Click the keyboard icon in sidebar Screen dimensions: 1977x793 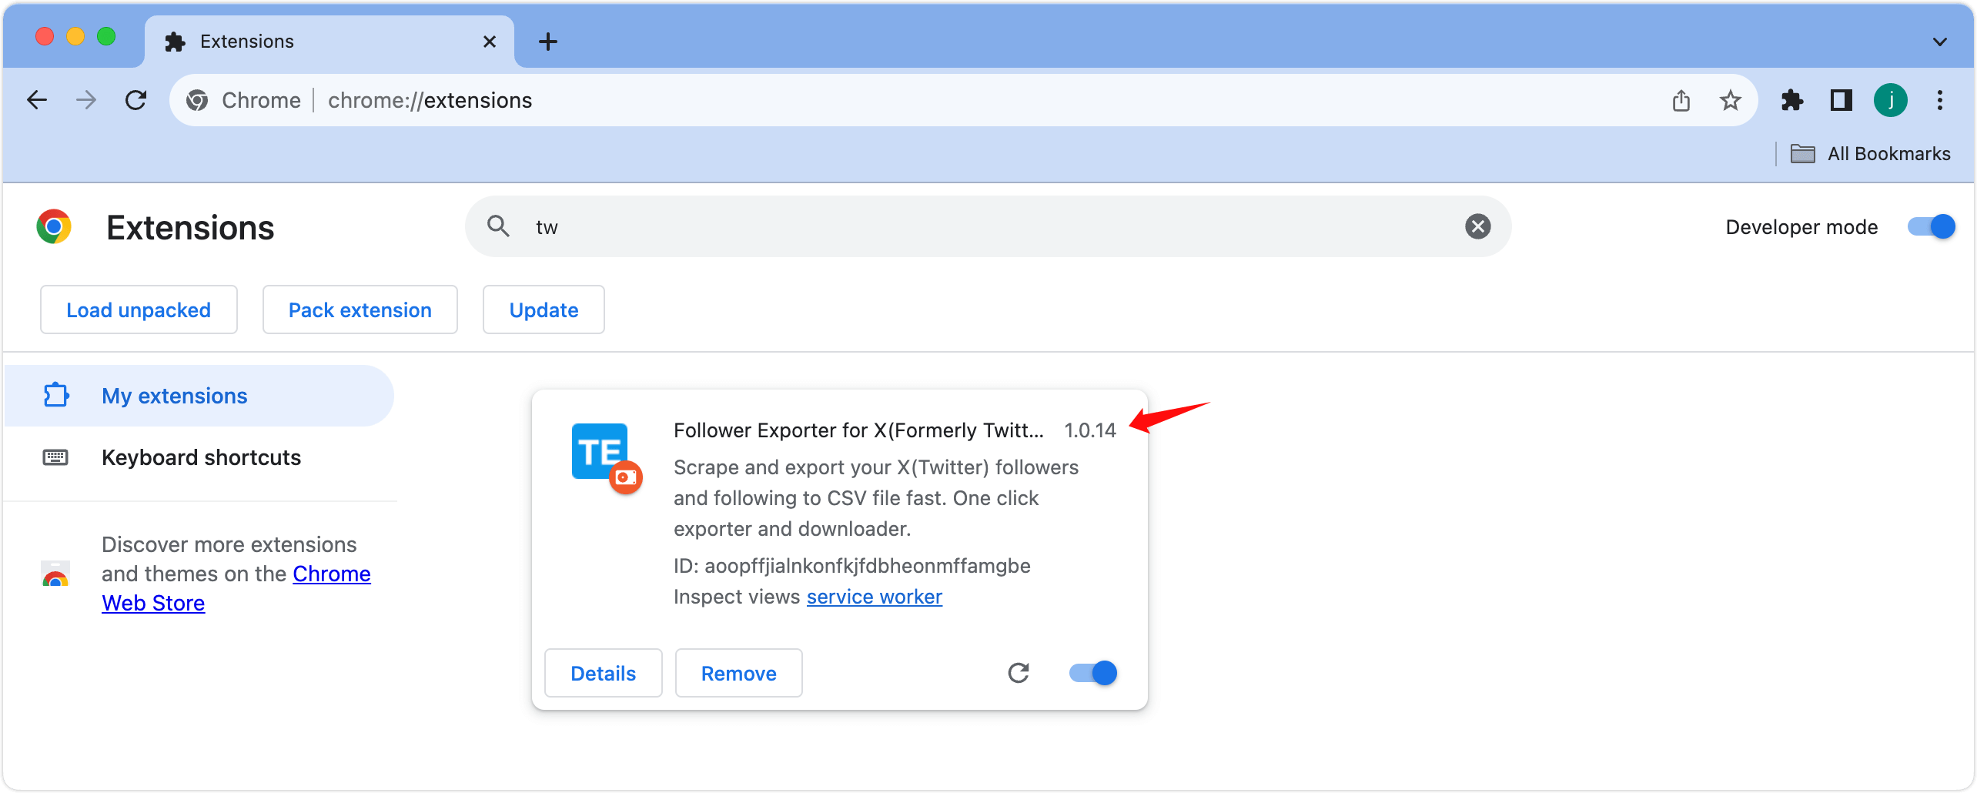pyautogui.click(x=55, y=457)
